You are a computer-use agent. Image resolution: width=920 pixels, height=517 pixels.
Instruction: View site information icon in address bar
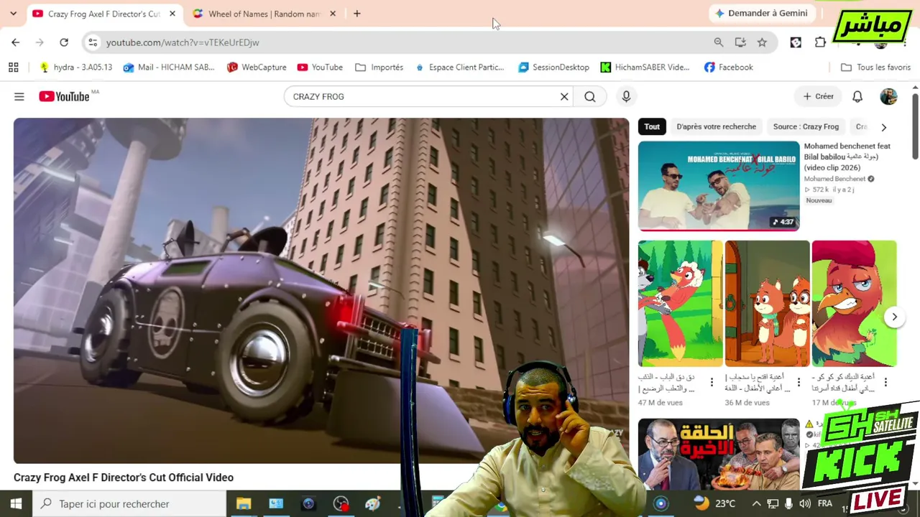coord(93,42)
